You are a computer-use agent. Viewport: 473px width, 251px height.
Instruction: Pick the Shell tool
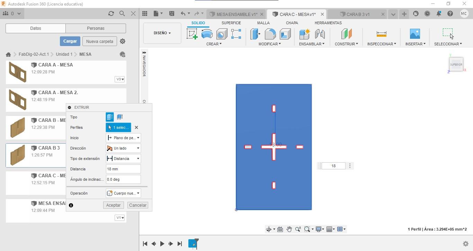(285, 34)
